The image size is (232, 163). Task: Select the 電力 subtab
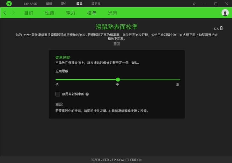(70, 13)
